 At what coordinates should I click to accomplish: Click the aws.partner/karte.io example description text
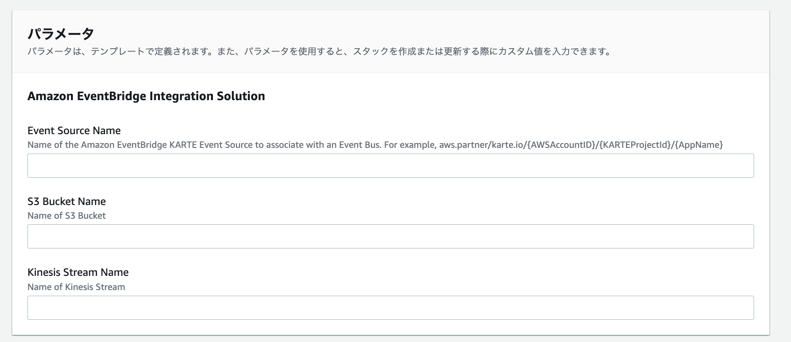pos(375,145)
